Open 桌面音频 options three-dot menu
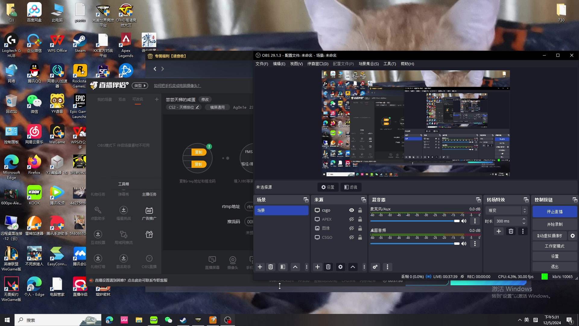Viewport: 579px width, 326px height. point(475,243)
